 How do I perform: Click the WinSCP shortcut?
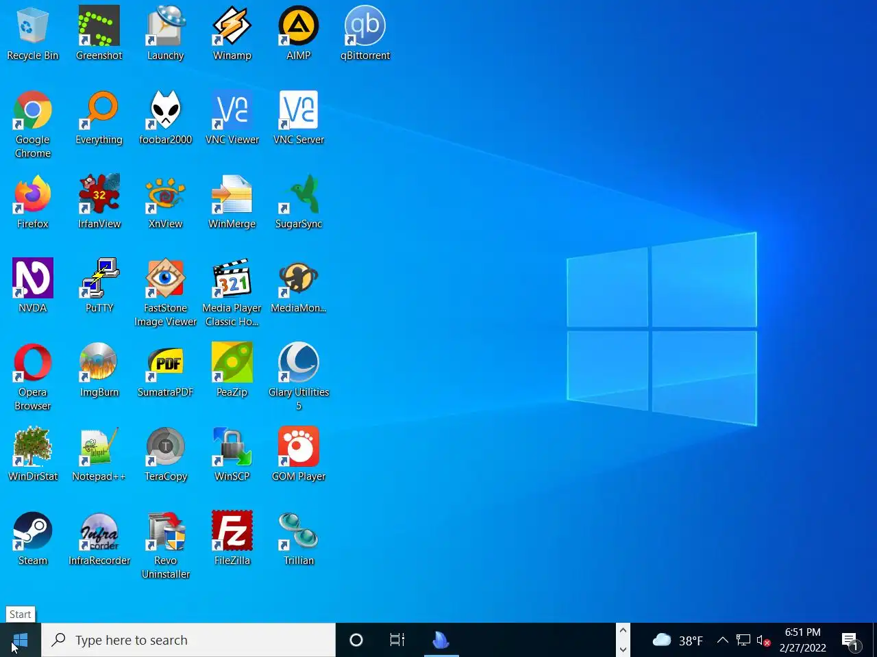coord(232,454)
